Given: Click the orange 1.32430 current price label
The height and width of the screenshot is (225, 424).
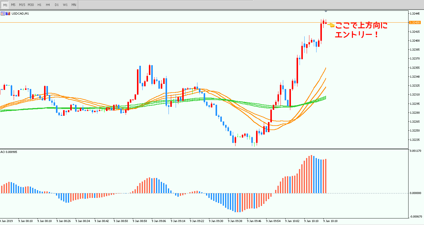Looking at the screenshot, I should click(x=415, y=23).
